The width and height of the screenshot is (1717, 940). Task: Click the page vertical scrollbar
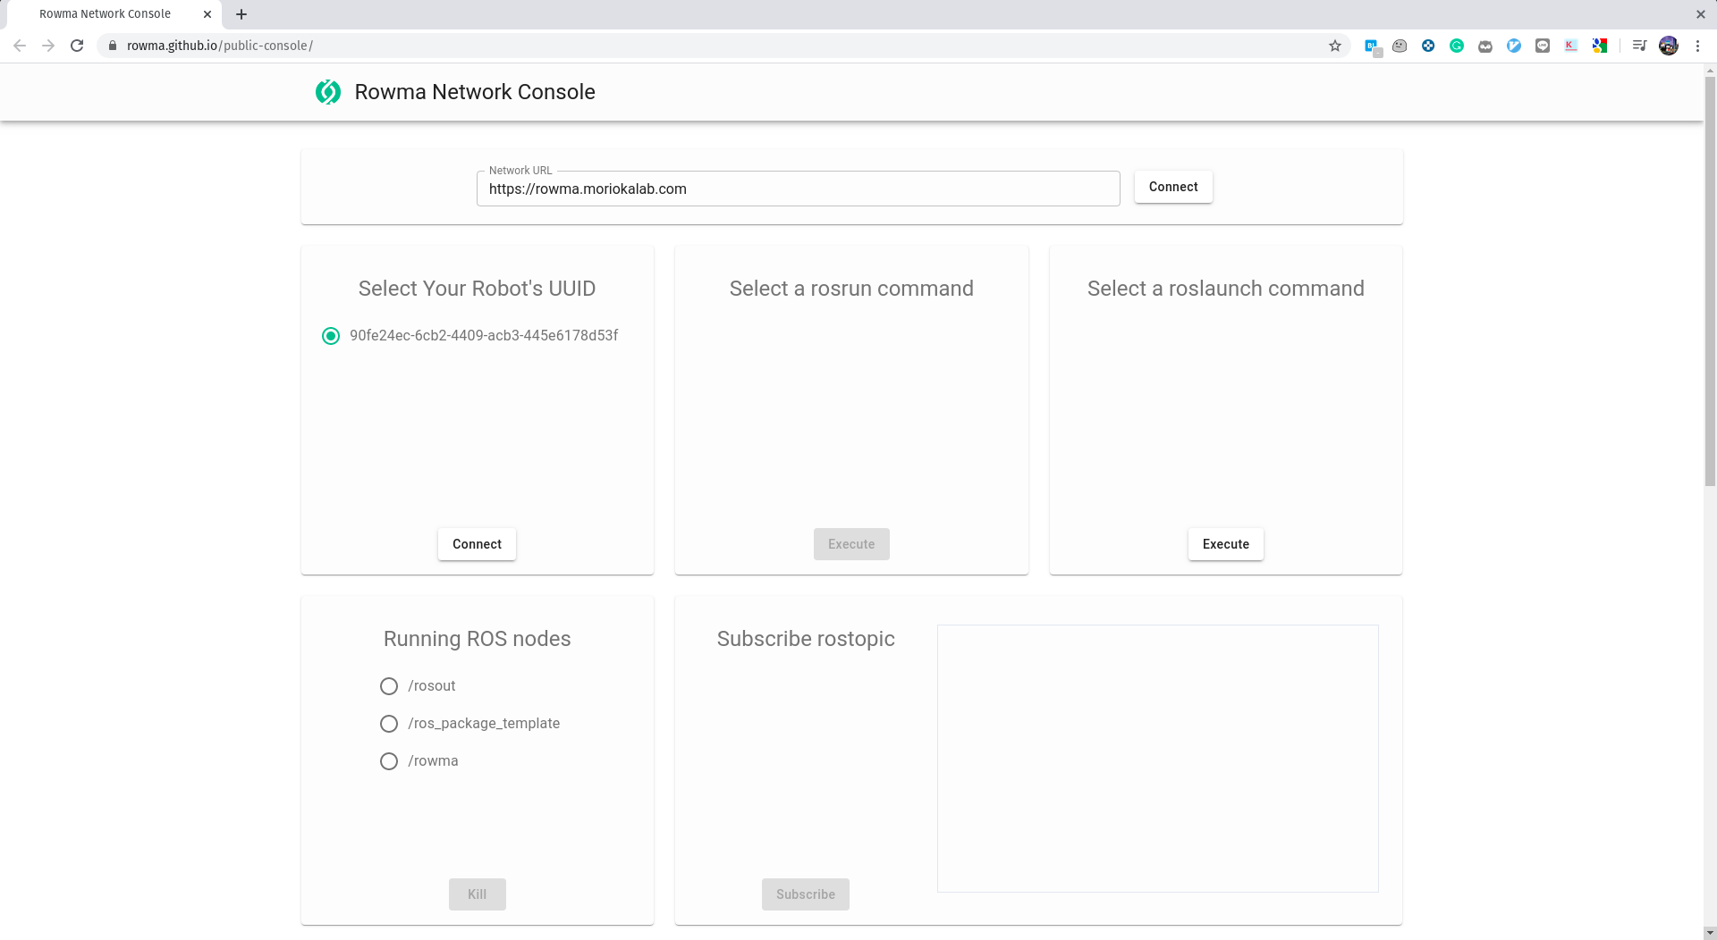tap(1710, 281)
